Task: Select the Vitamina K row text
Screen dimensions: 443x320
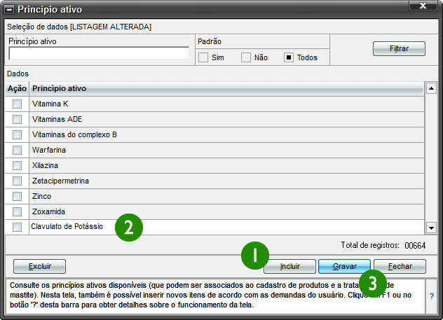Action: 50,104
